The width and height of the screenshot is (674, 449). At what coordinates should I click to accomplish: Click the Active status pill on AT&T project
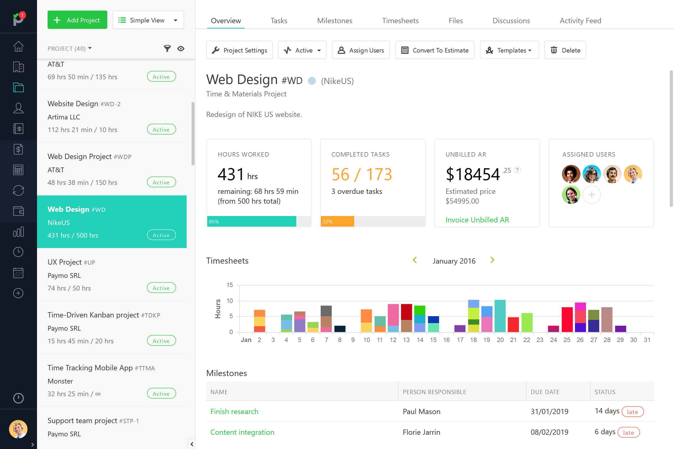161,76
